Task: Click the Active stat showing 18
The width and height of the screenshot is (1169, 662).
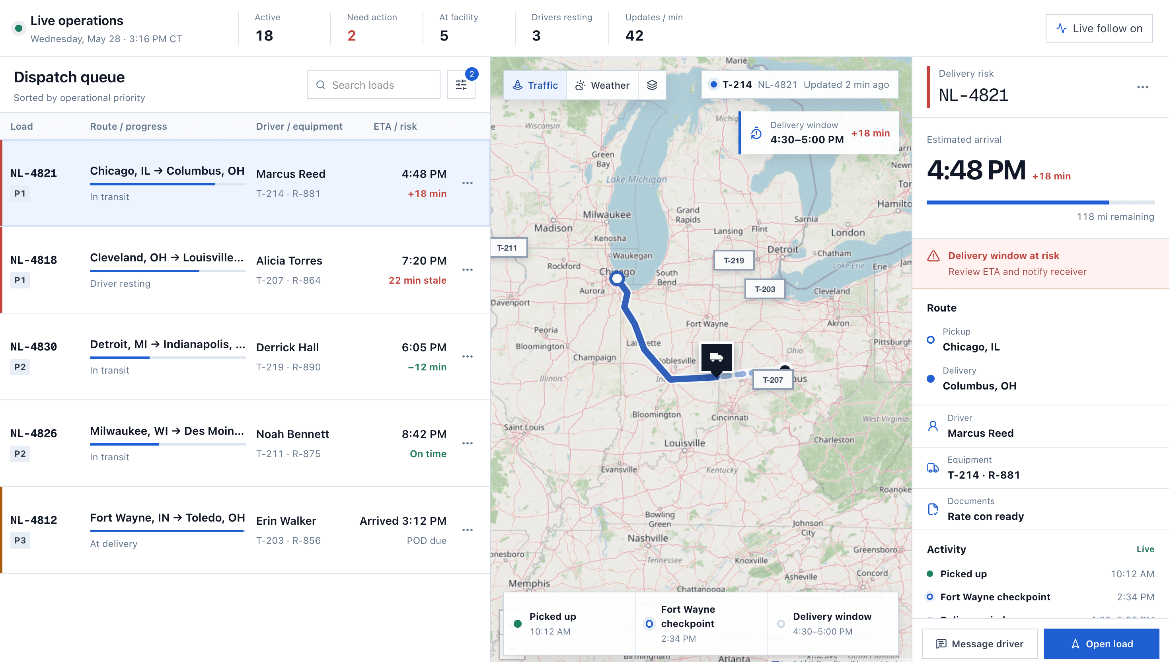Action: pos(267,28)
